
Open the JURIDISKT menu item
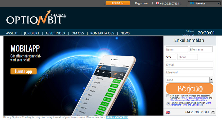[x=32, y=33]
